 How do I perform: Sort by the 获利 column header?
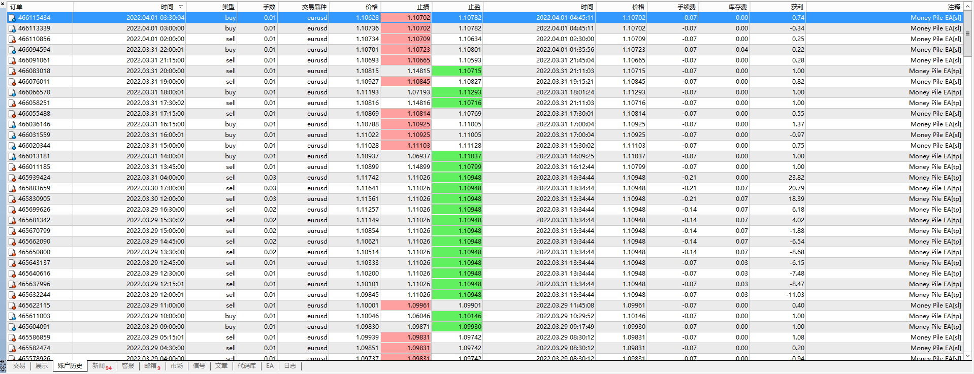(777, 7)
